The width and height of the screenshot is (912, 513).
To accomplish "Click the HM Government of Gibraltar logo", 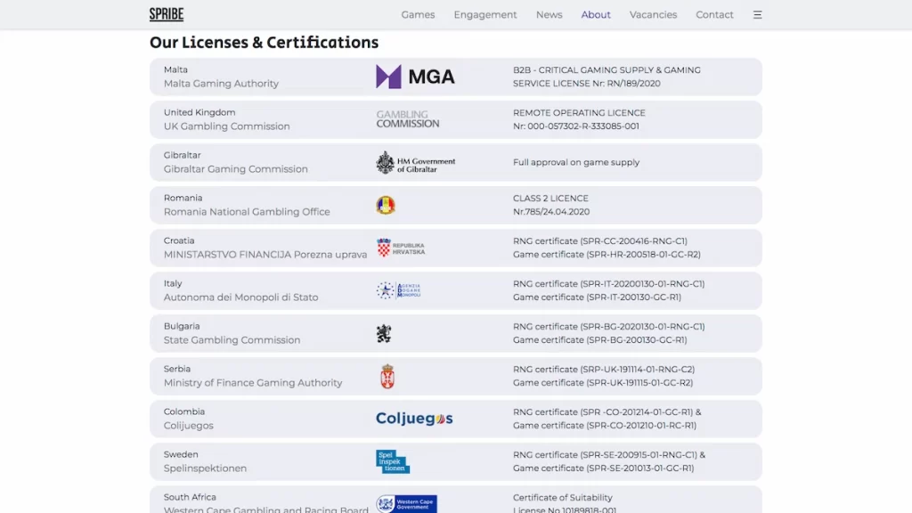I will [415, 163].
